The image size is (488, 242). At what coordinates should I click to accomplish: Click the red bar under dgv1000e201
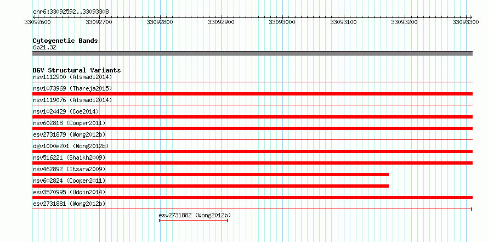click(x=252, y=151)
